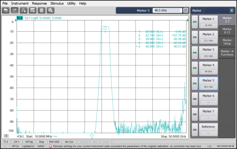The height and width of the screenshot is (149, 237).
Task: Click the Undo arrow icon
Action: point(6,10)
